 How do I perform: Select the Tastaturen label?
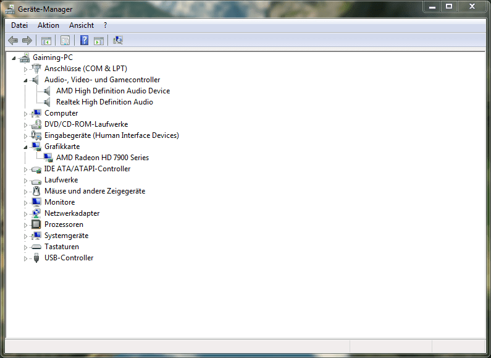point(62,247)
